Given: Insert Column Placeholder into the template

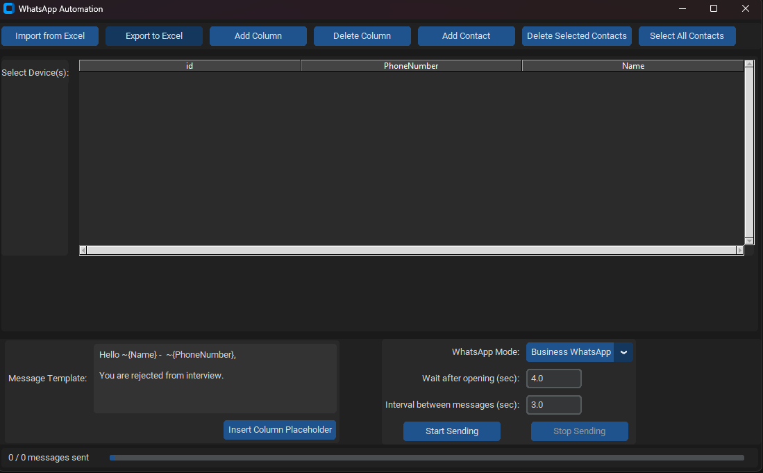Looking at the screenshot, I should tap(280, 430).
